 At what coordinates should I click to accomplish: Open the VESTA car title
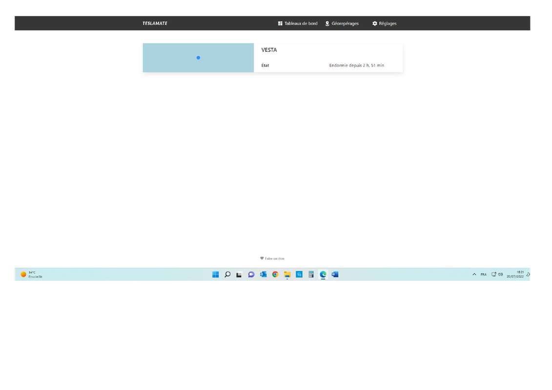[x=269, y=50]
